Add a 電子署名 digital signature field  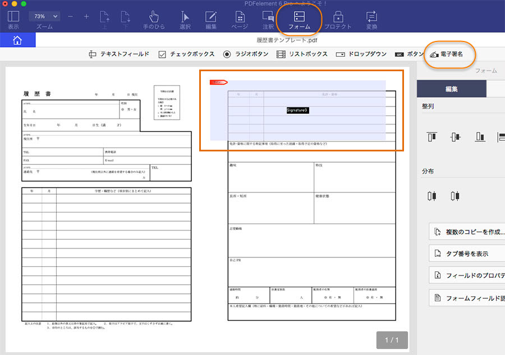tap(447, 54)
